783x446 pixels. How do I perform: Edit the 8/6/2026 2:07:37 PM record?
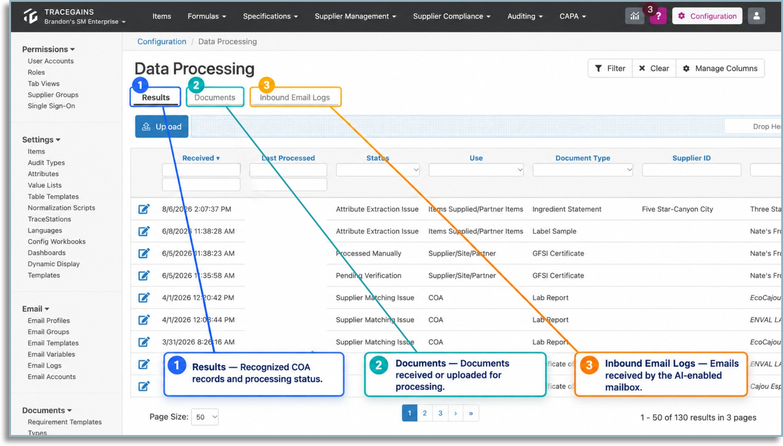tap(144, 209)
